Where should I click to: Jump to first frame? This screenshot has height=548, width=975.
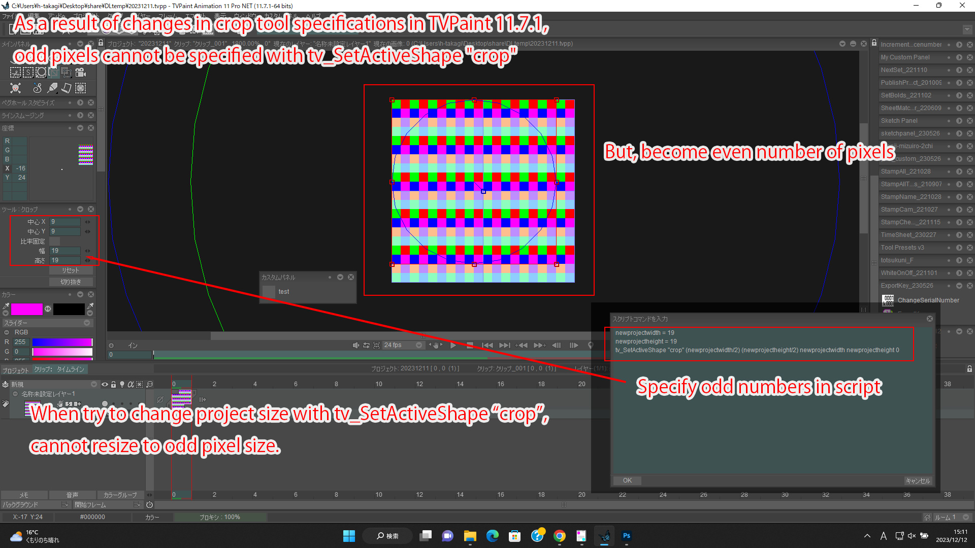coord(487,345)
